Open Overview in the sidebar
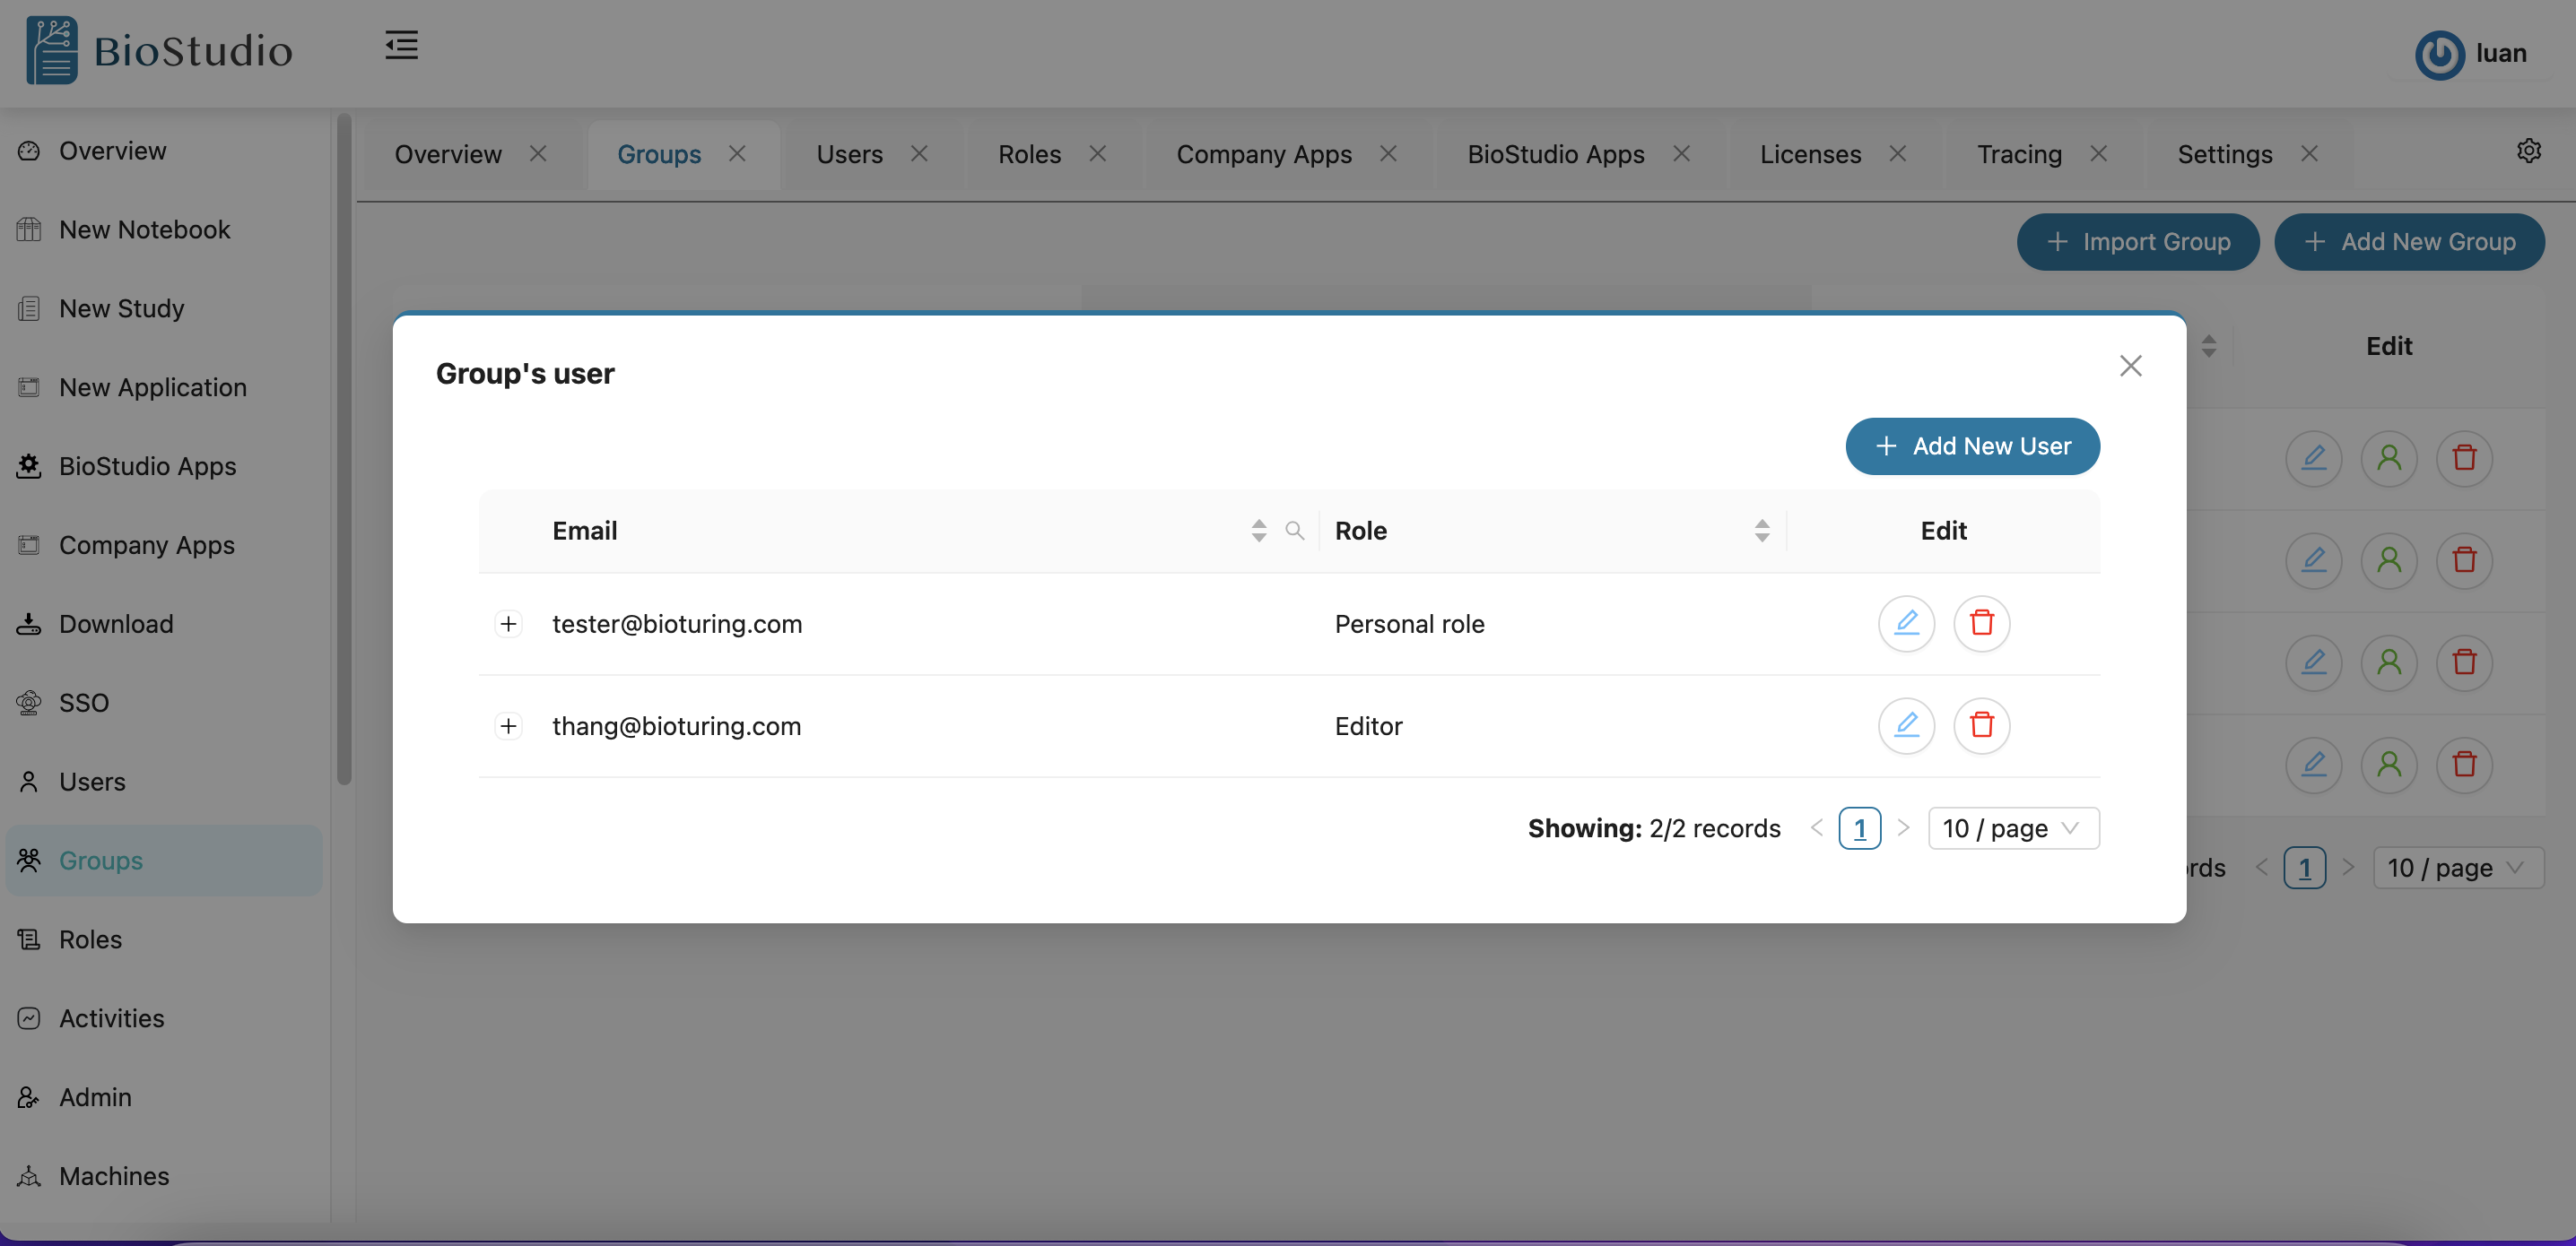The width and height of the screenshot is (2576, 1246). click(x=164, y=151)
